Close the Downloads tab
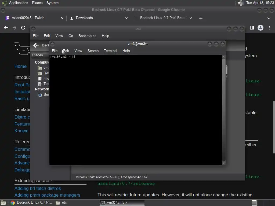This screenshot has width=275, height=206. coord(126,18)
